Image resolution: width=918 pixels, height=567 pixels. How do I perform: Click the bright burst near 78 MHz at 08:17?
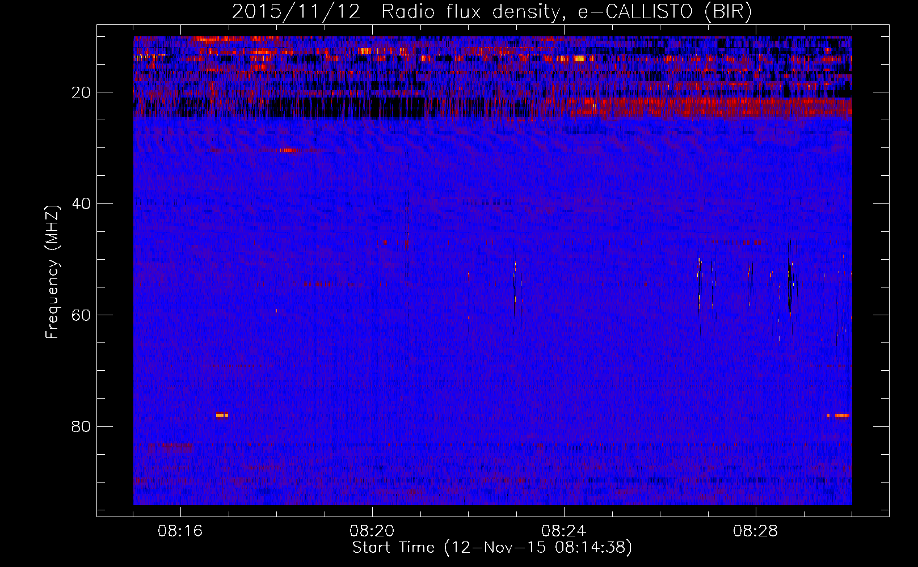(222, 415)
